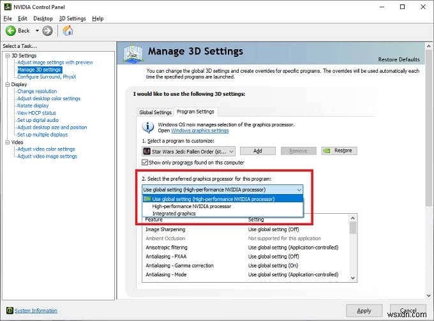Open Set up digital audio task
434x321 pixels.
coord(38,120)
